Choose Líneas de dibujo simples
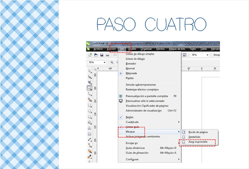 point(140,54)
